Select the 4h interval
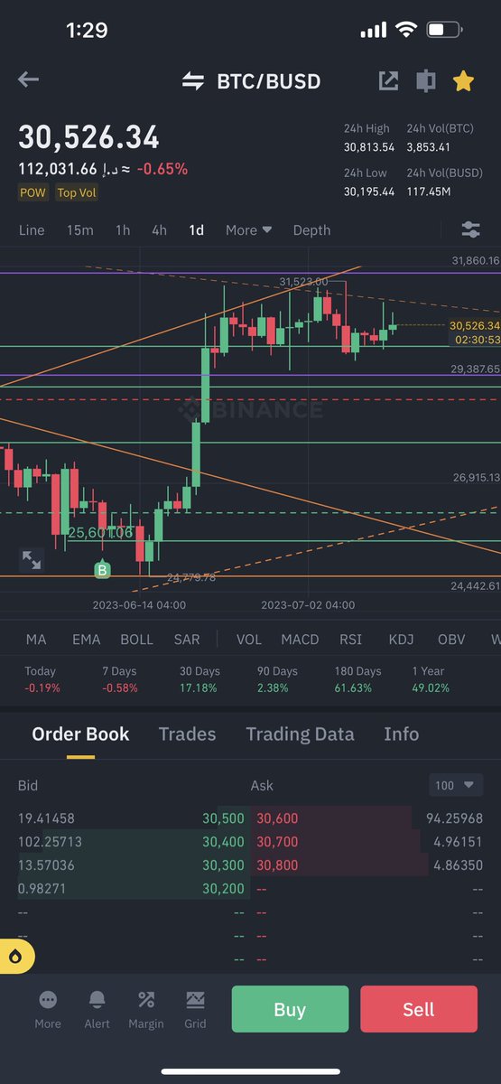Viewport: 501px width, 1084px height. (159, 230)
